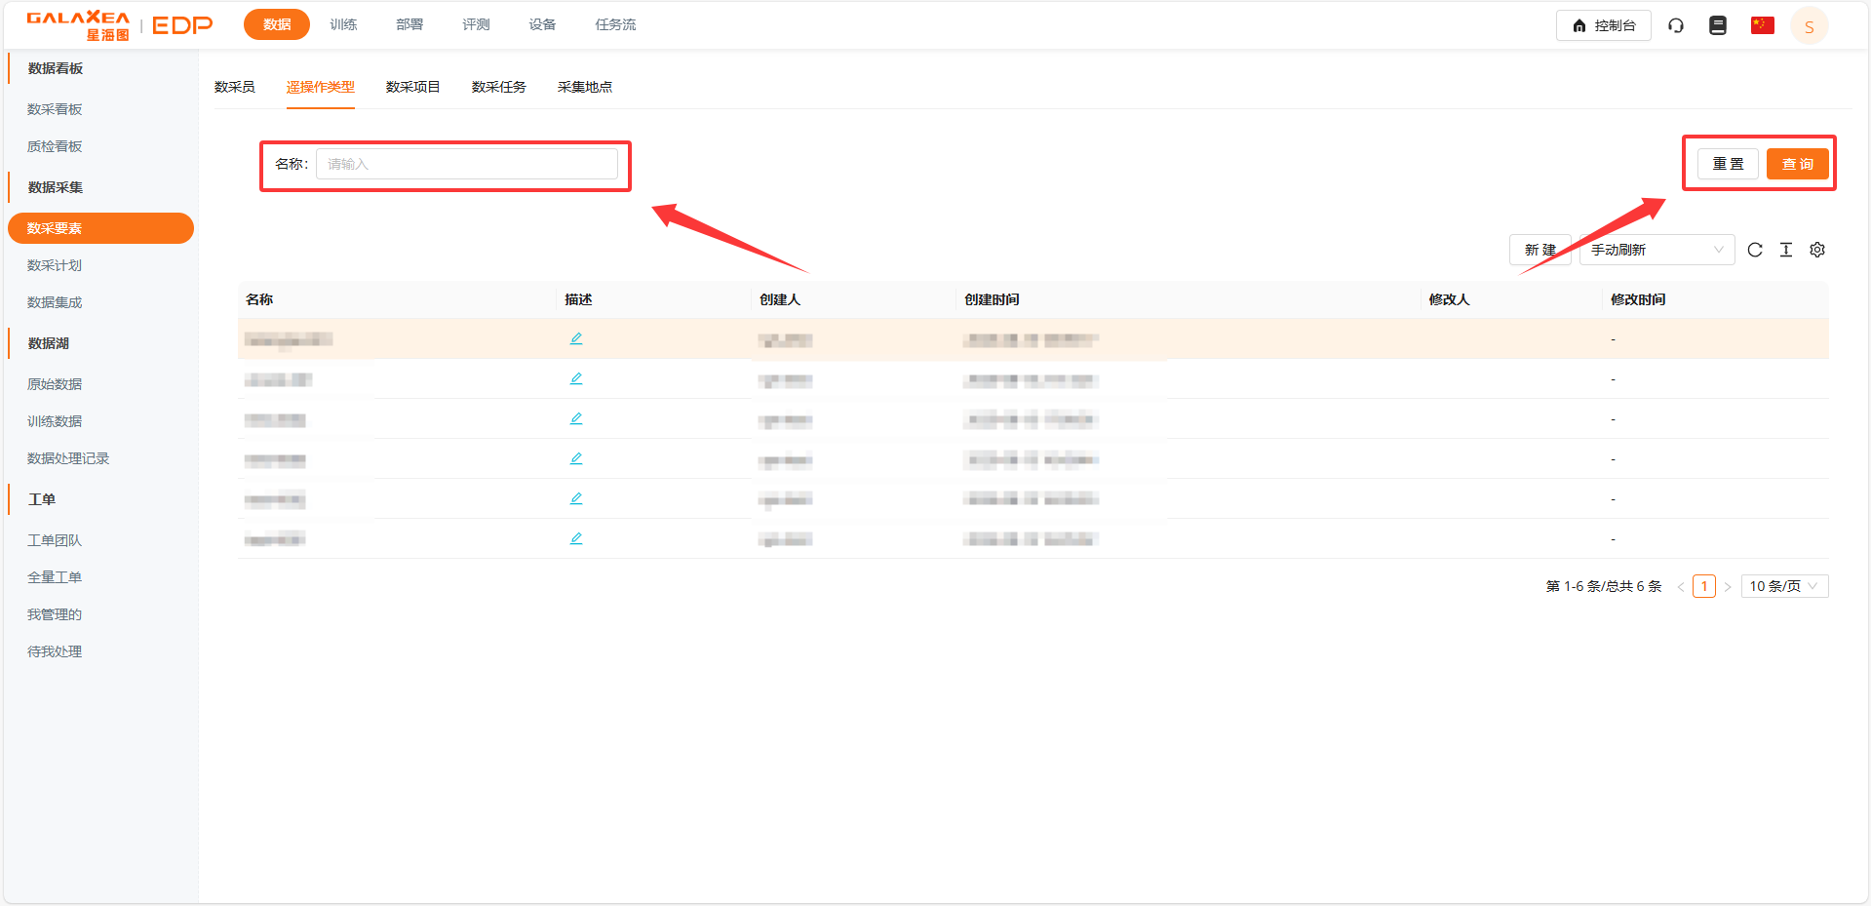Open the 10 条/页 page size dropdown
This screenshot has height=906, width=1871.
coord(1783,586)
